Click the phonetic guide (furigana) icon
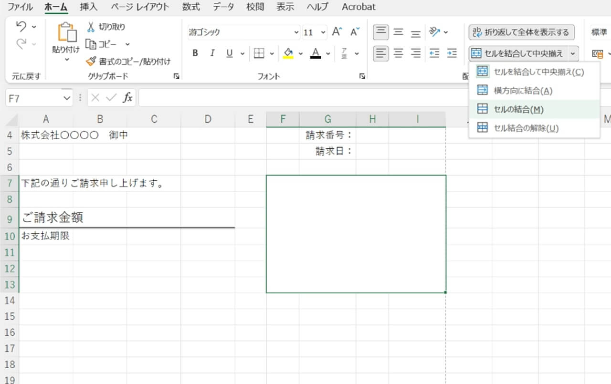This screenshot has height=384, width=611. tap(344, 53)
